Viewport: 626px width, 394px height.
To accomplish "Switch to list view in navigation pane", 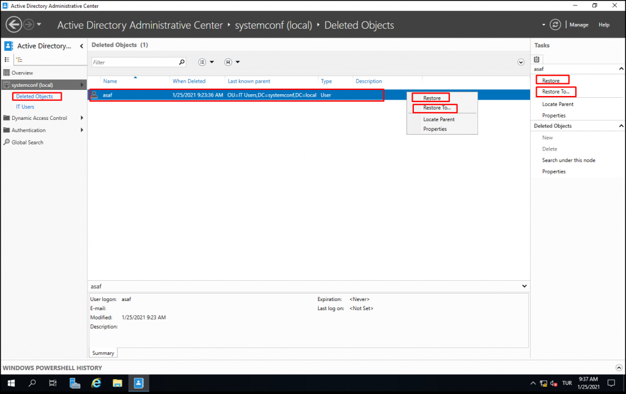I will [x=6, y=59].
